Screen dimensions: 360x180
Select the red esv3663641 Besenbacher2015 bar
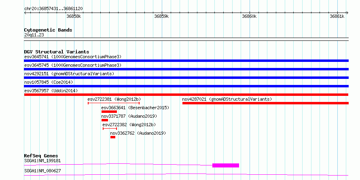point(109,112)
